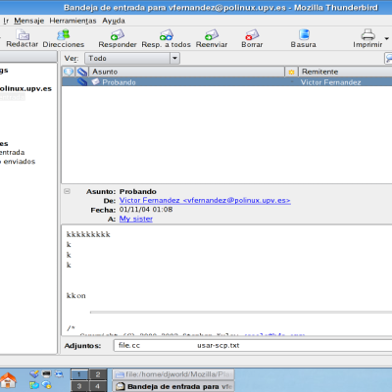Mark as junk with Basura
Viewport: 392px width, 392px height.
tap(304, 38)
